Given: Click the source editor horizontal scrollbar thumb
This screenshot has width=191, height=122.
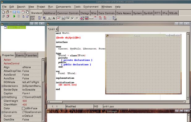Looking at the screenshot, I should pyautogui.click(x=56, y=102).
